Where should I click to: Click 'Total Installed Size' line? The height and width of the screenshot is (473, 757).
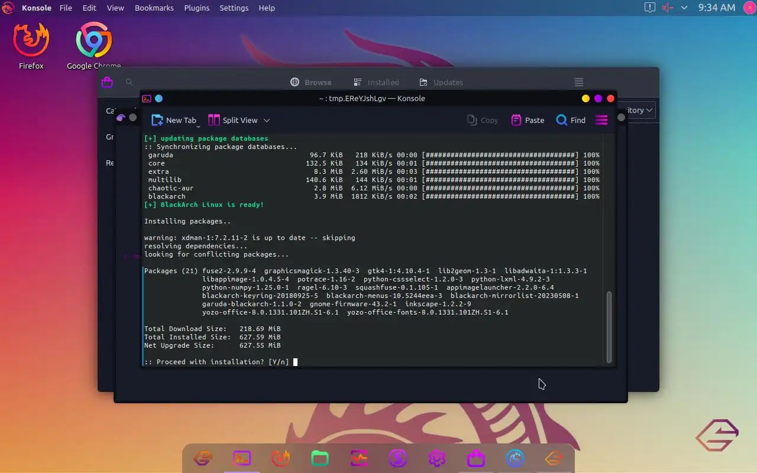[x=212, y=337]
